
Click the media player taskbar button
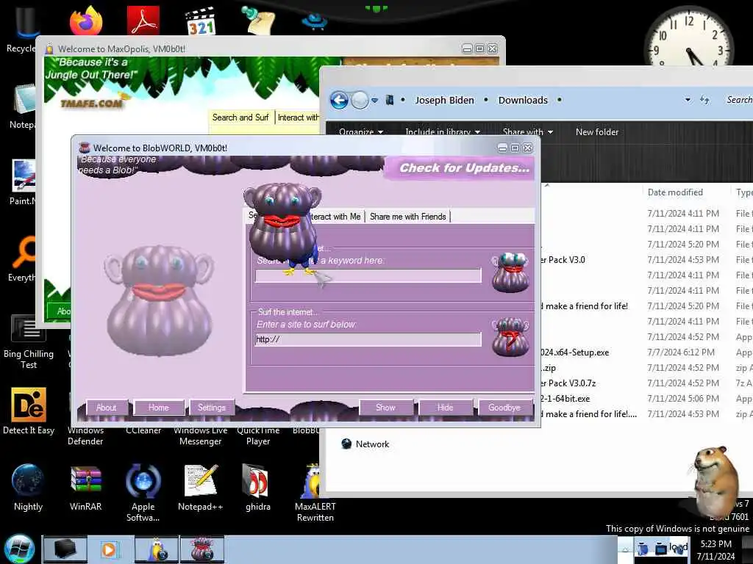(x=110, y=549)
